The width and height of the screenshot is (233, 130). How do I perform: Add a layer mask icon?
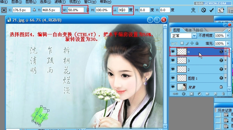click(x=192, y=94)
